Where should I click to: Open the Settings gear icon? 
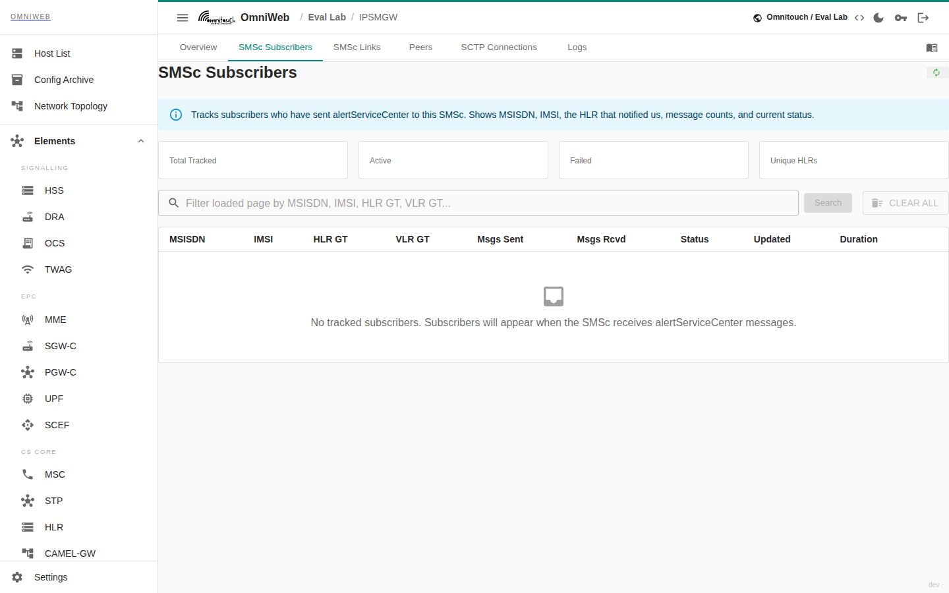pyautogui.click(x=17, y=577)
